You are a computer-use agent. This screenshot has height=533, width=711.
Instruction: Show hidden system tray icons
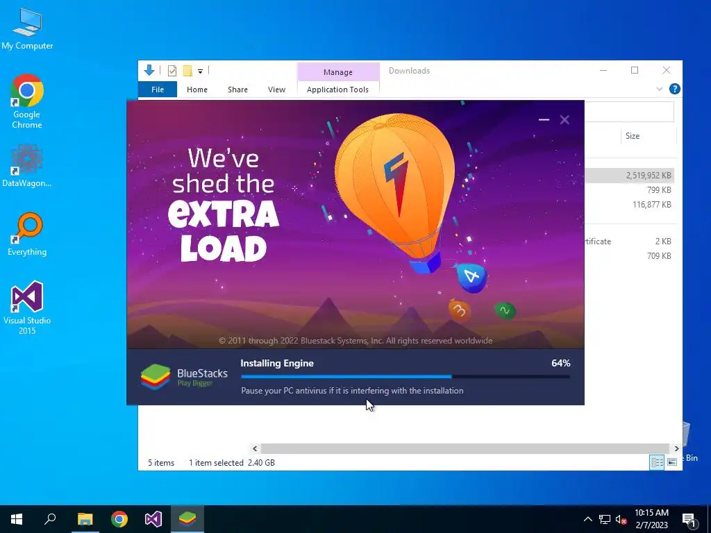click(x=587, y=519)
